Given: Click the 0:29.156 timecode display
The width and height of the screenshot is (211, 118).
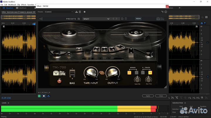Looking at the screenshot, I should [6, 98].
